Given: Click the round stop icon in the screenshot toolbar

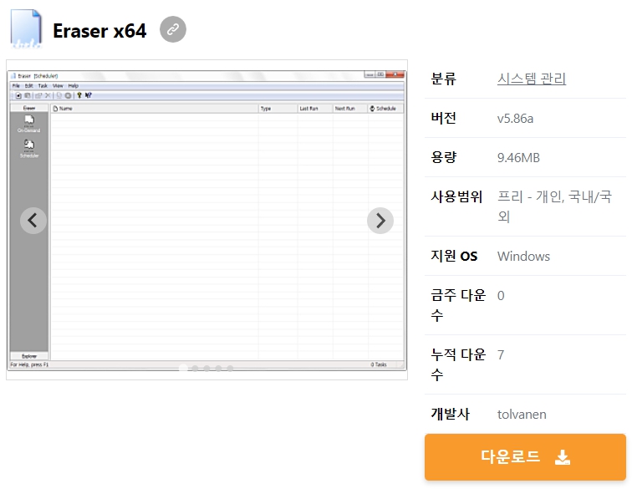Looking at the screenshot, I should [x=68, y=95].
